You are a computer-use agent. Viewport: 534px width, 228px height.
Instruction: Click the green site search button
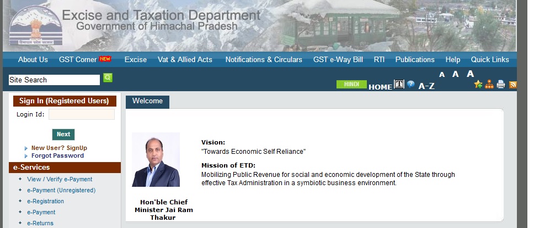(108, 78)
